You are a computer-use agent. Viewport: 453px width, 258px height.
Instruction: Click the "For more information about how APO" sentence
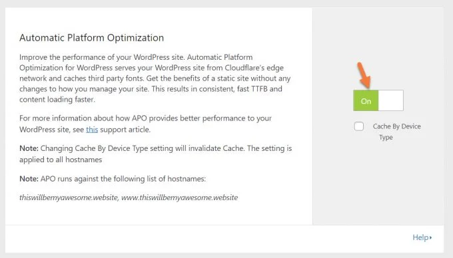click(x=146, y=124)
